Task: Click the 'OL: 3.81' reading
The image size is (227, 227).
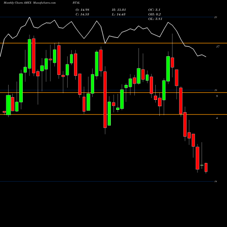Action: [155, 19]
